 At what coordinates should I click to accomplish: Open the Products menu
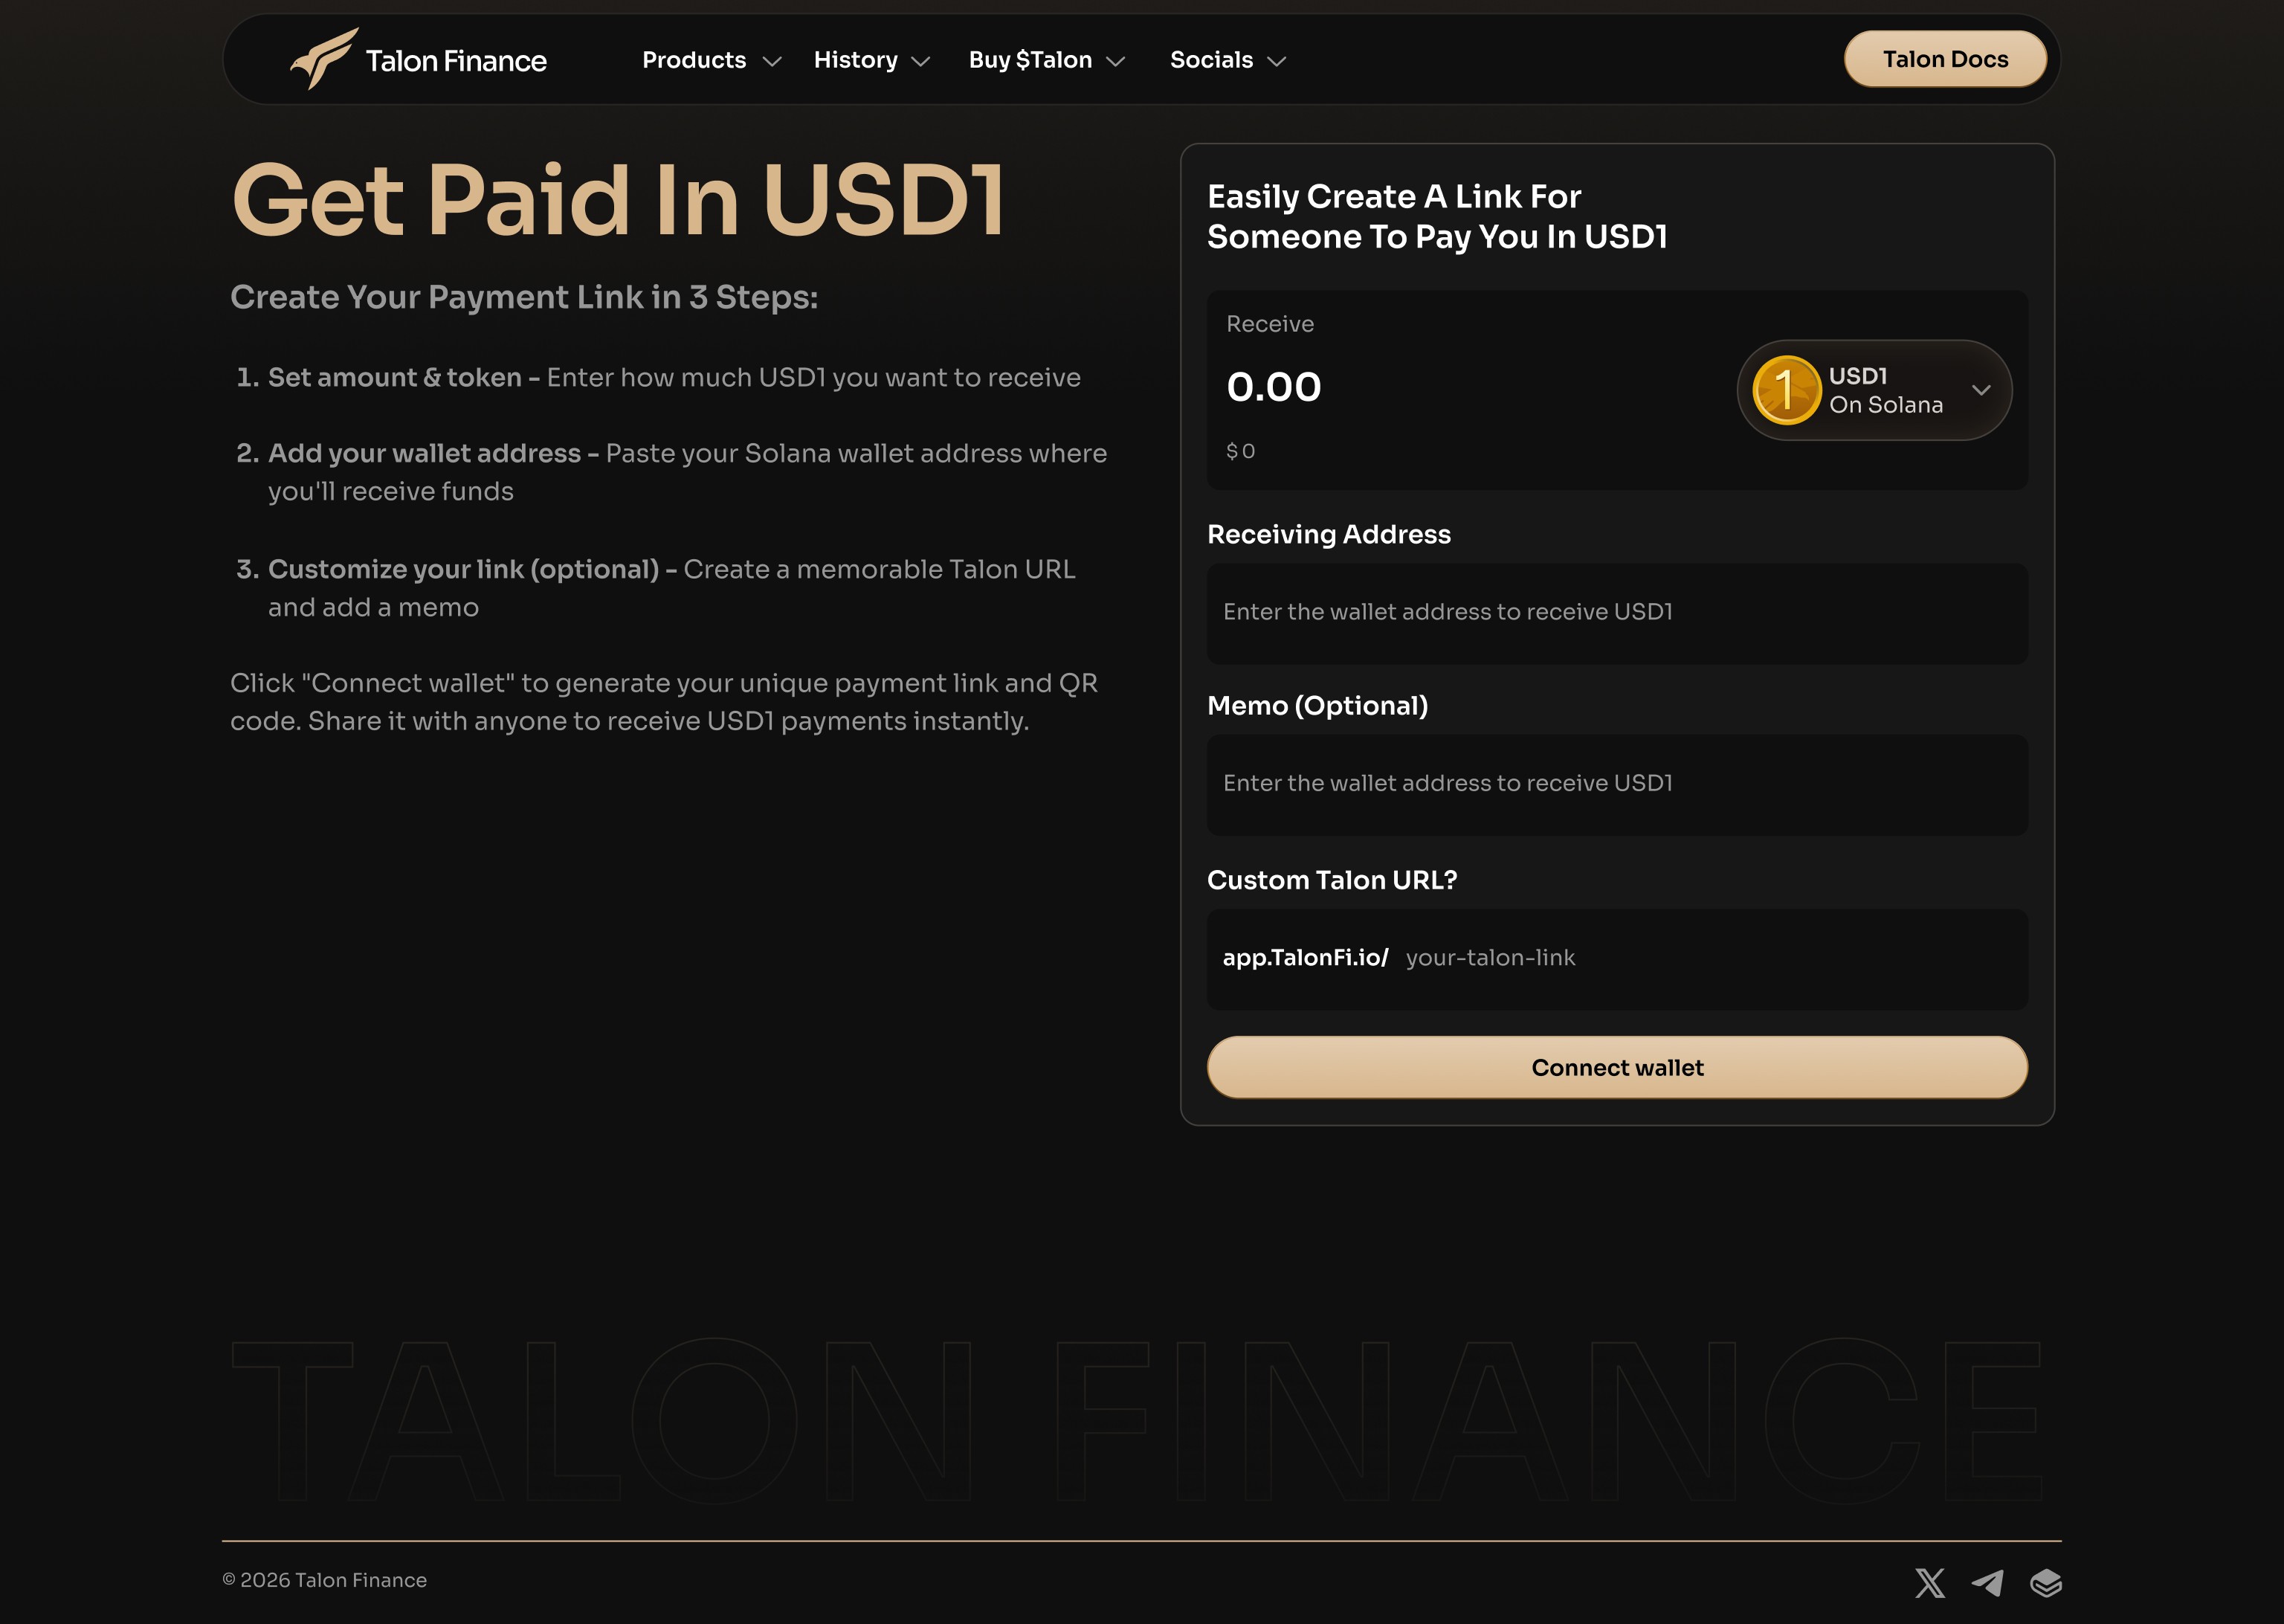coord(694,60)
